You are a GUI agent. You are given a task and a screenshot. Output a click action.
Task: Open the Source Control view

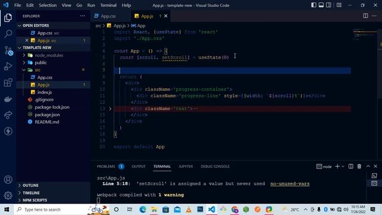point(8,50)
